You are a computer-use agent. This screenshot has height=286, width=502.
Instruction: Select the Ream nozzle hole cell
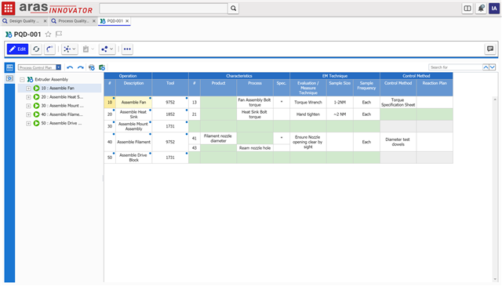coord(255,148)
